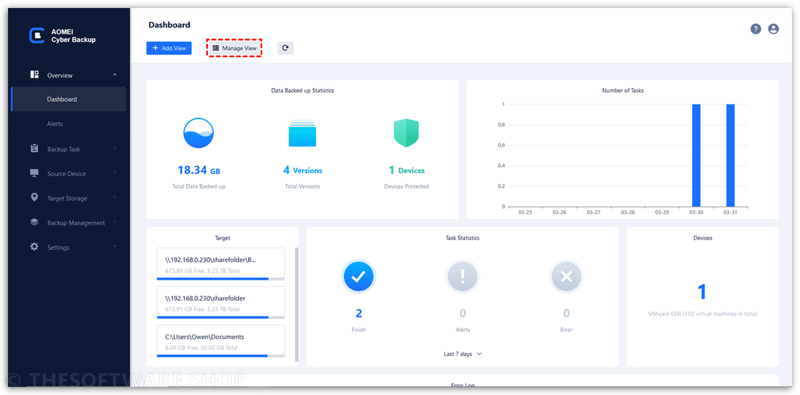Expand the Backup Task menu chevron
Screen dimensions: 800x395
pyautogui.click(x=115, y=149)
